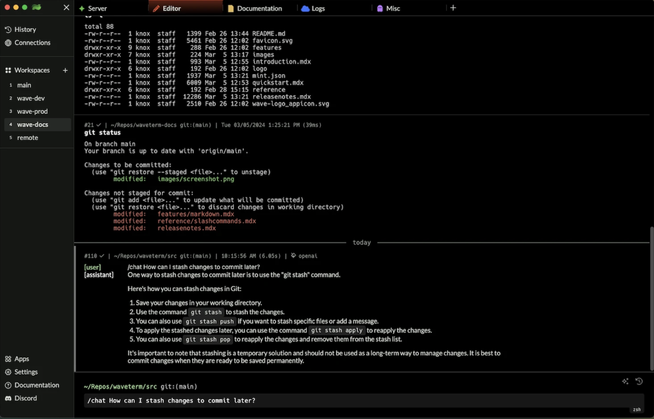Click 'introduction.mdx' in the file listing

coord(281,62)
